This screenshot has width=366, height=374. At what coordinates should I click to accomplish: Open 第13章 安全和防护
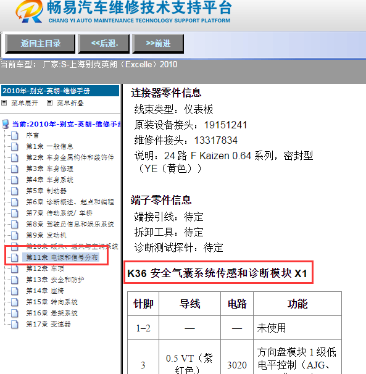click(x=55, y=280)
